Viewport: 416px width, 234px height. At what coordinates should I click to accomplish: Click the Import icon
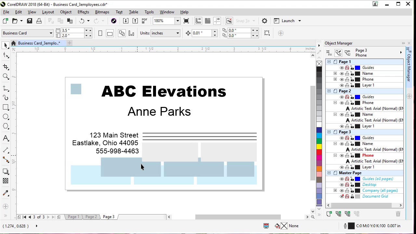[126, 21]
